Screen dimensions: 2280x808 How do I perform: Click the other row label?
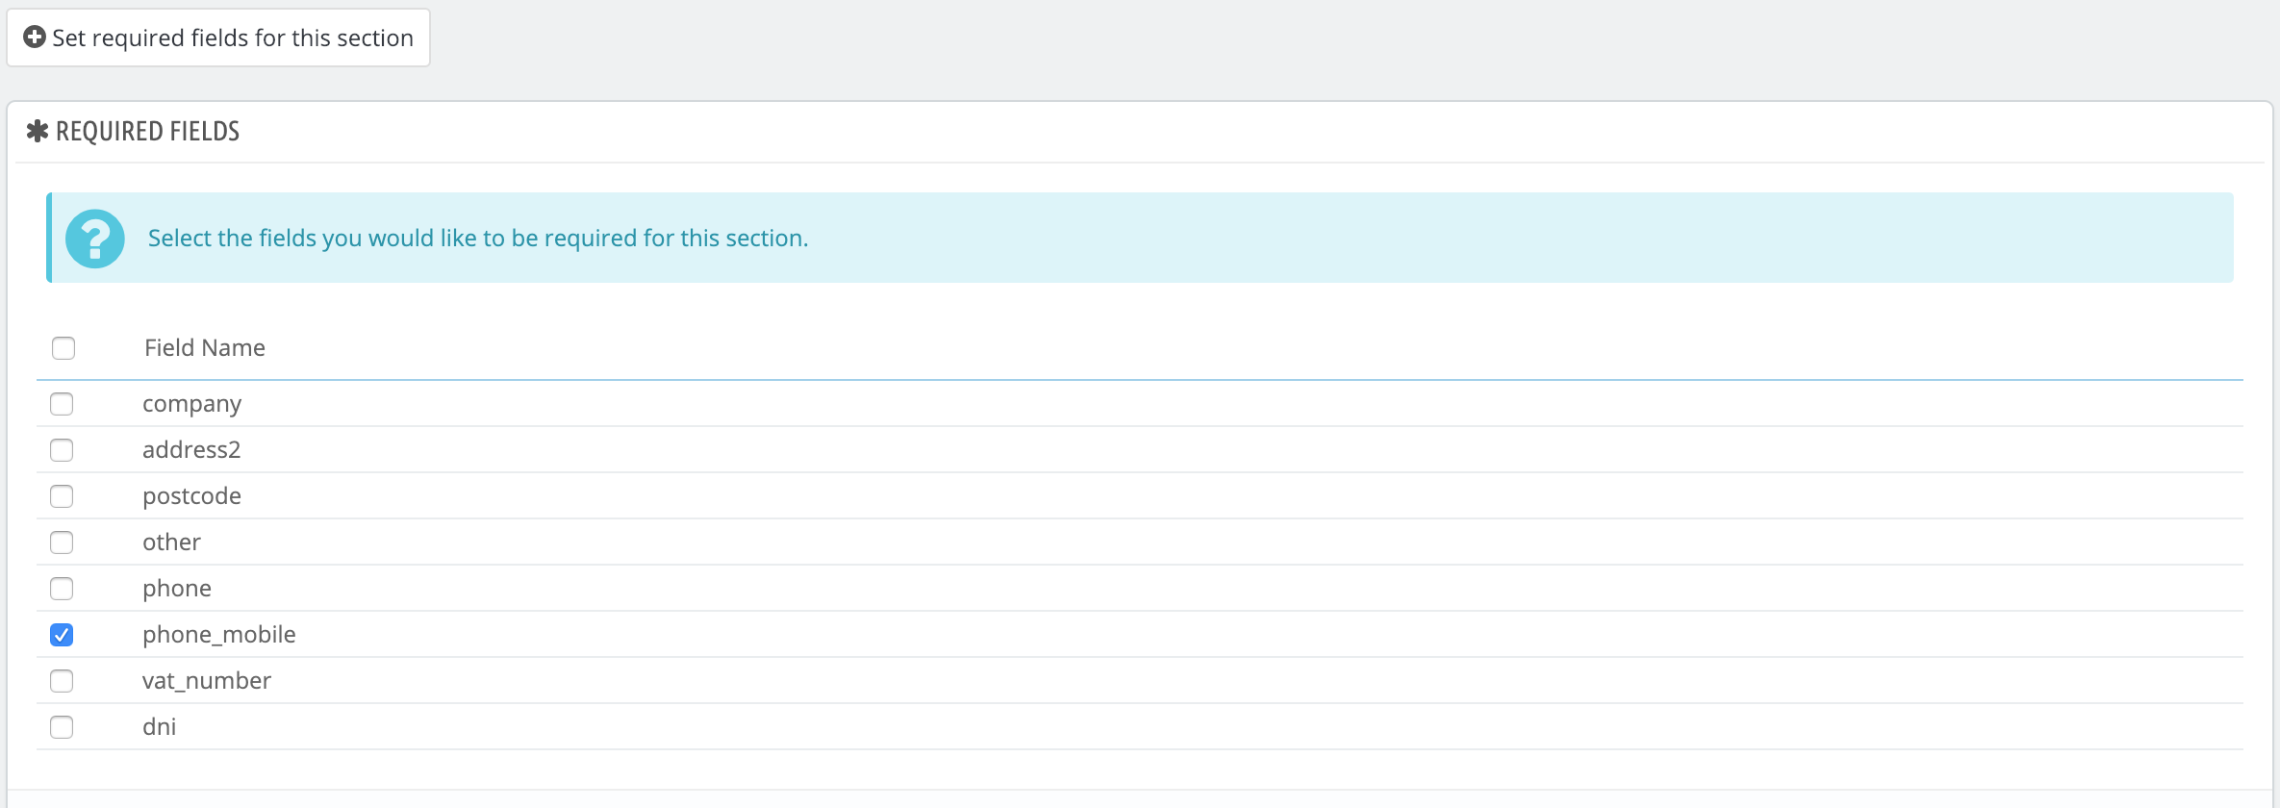(171, 542)
